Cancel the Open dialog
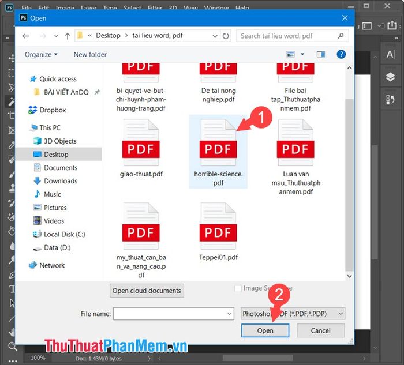Image resolution: width=404 pixels, height=365 pixels. coord(320,330)
